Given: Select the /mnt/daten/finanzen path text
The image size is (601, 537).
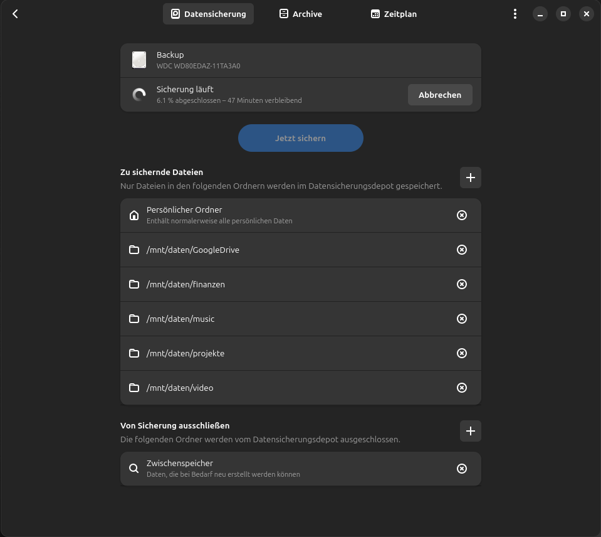Looking at the screenshot, I should (186, 285).
